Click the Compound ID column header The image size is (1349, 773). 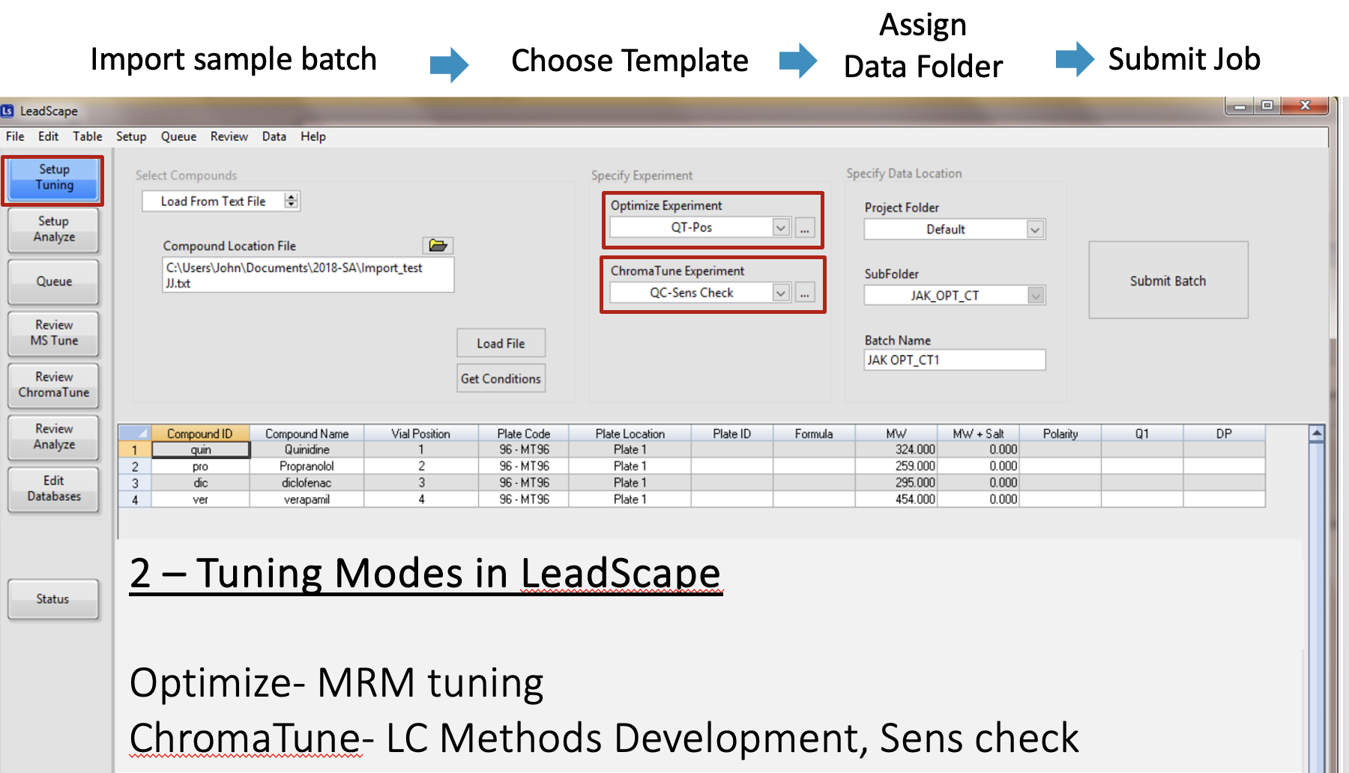pos(200,434)
